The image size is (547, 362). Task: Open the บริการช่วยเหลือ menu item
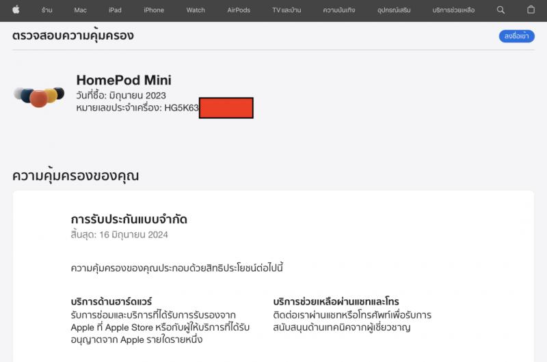(x=453, y=10)
